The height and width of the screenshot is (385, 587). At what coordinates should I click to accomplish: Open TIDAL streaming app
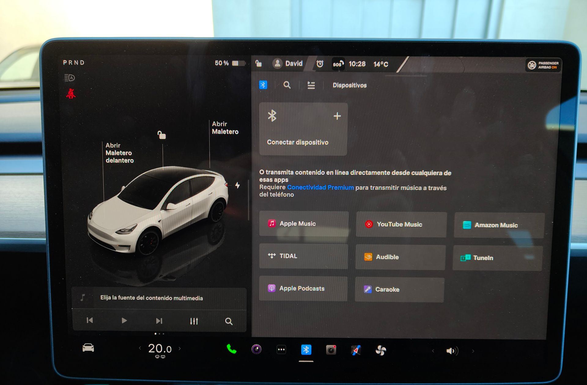click(303, 256)
